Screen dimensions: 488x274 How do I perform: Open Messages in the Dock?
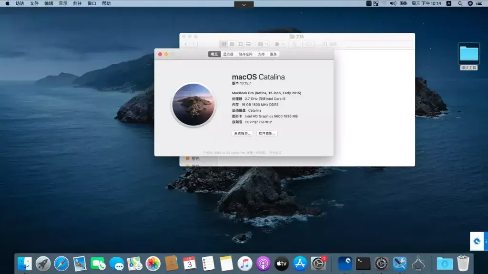tap(116, 264)
